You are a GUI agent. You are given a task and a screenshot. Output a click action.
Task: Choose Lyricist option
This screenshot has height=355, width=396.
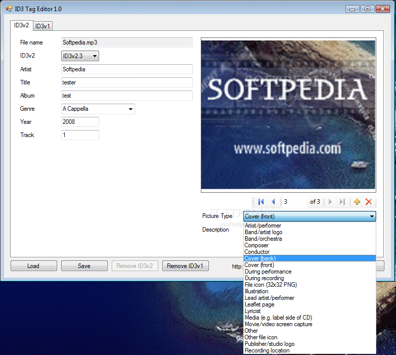[x=310, y=311]
